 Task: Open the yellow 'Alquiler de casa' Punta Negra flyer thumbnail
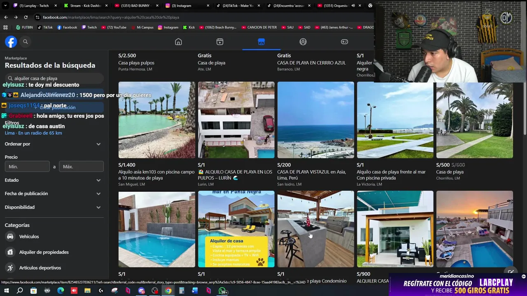pyautogui.click(x=236, y=229)
